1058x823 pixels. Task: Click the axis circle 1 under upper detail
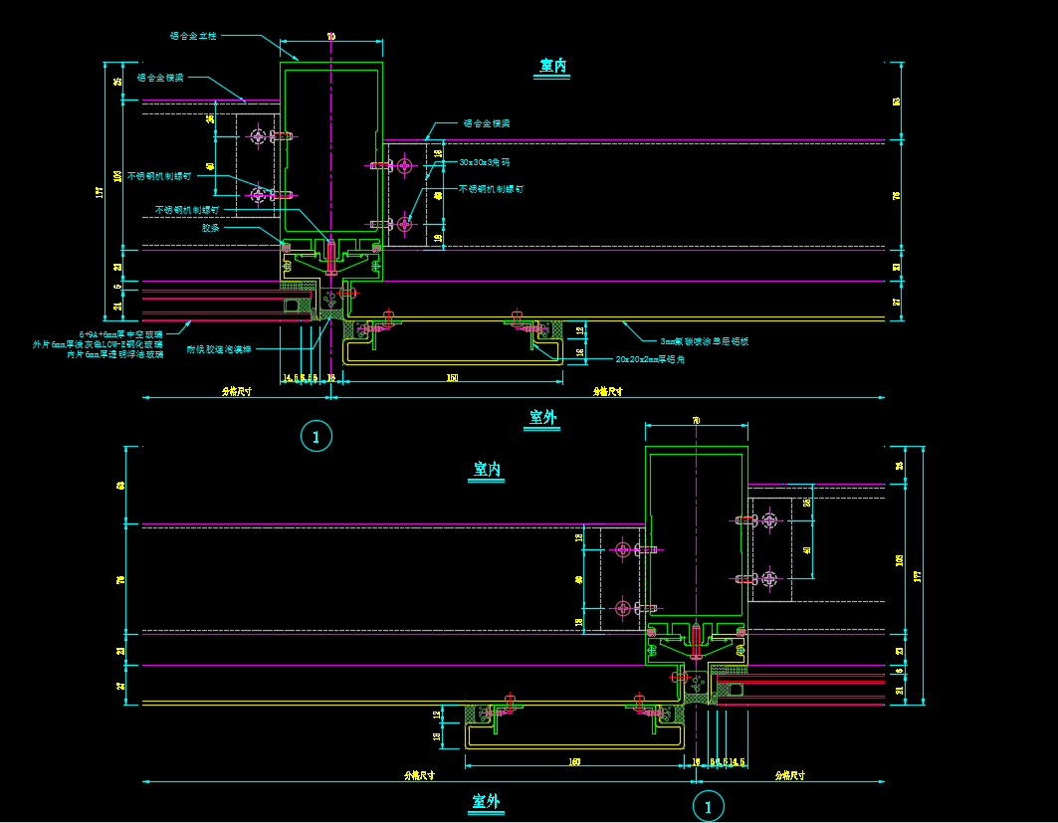[x=316, y=435]
